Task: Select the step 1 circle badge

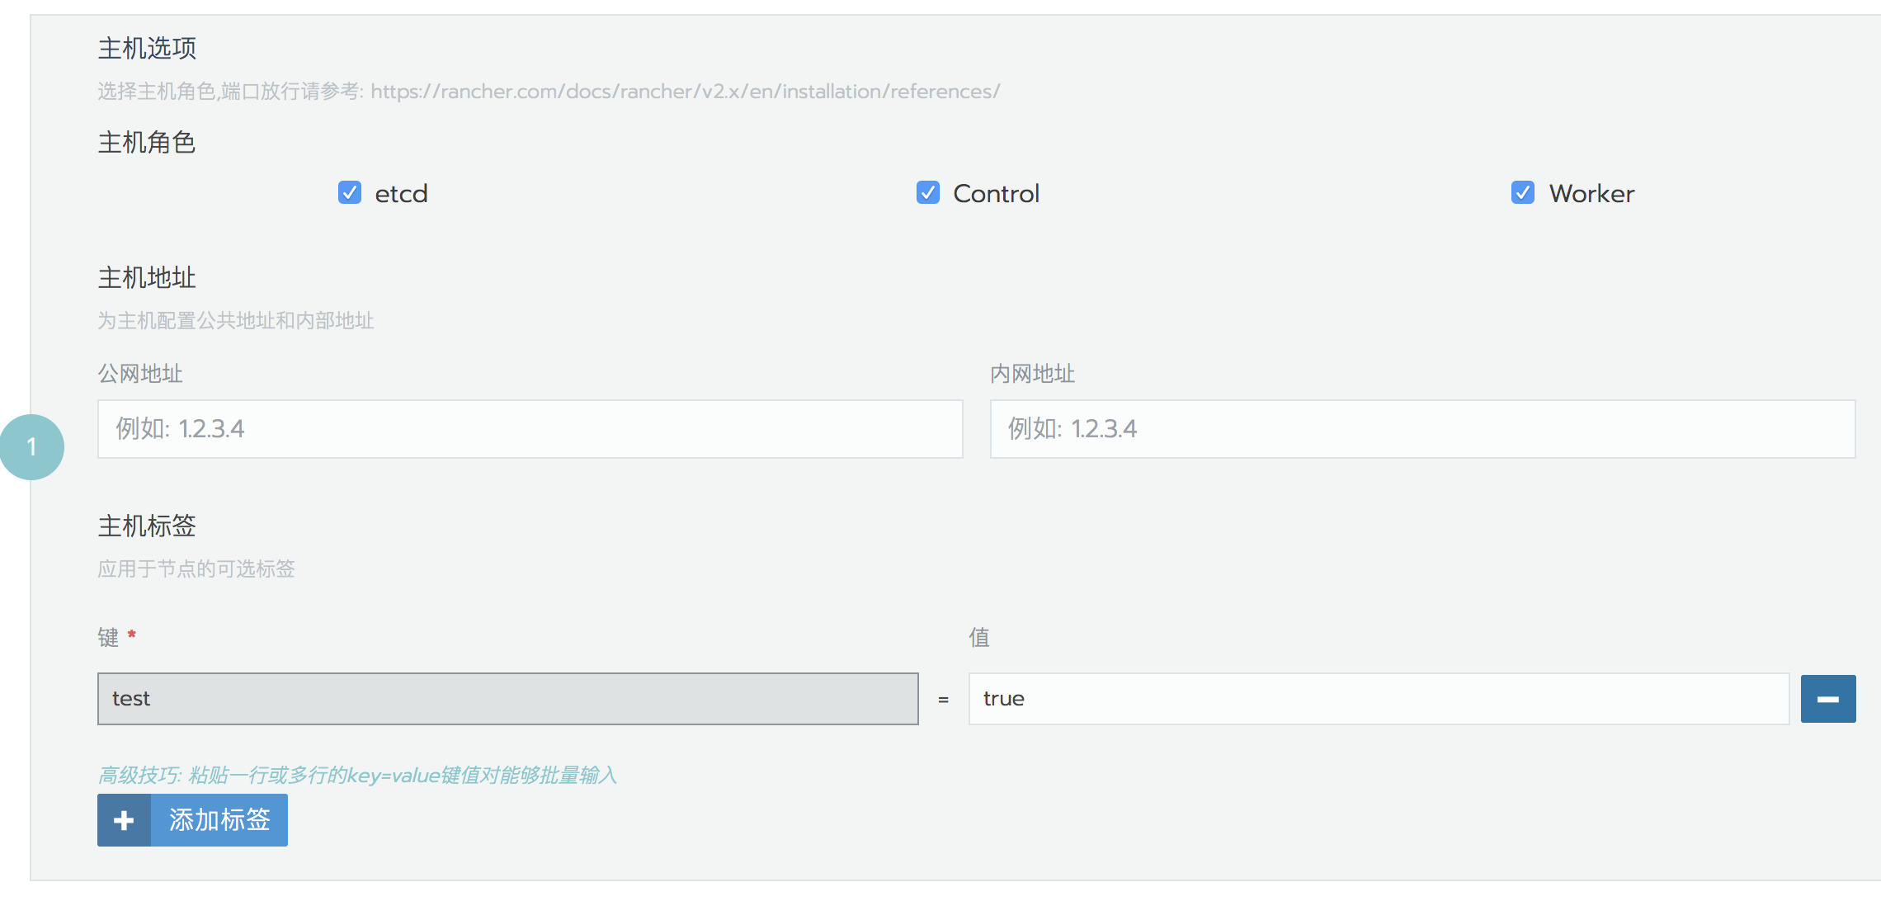Action: tap(31, 447)
